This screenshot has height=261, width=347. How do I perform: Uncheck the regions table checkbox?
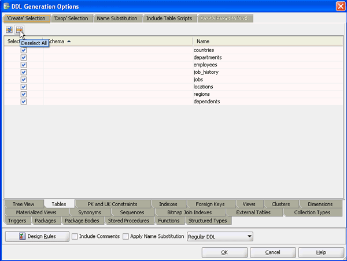click(24, 94)
